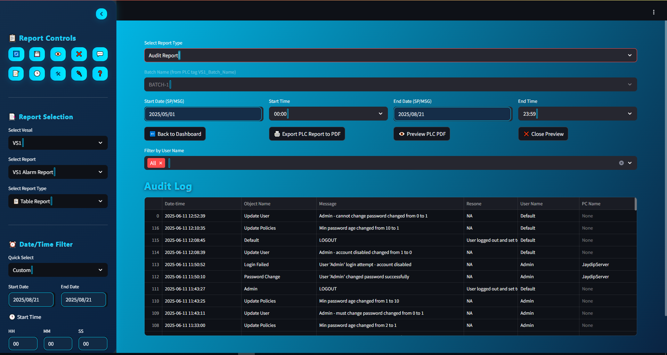Click Export PLC Report to PDF
Viewport: 667px width, 355px height.
point(307,134)
